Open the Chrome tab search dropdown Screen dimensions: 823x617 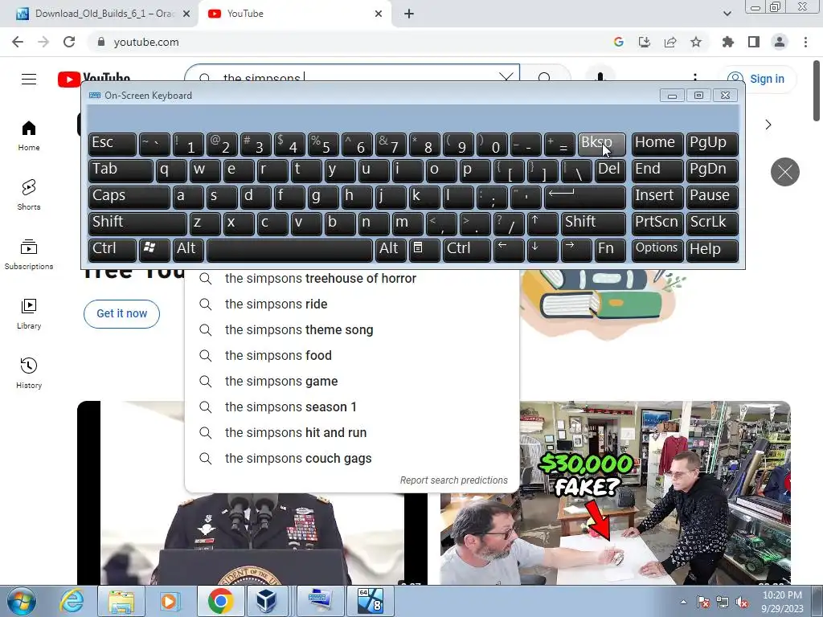(727, 14)
